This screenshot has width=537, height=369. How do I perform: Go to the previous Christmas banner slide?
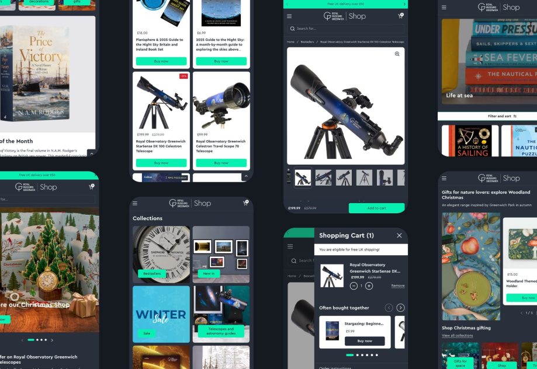(22, 340)
